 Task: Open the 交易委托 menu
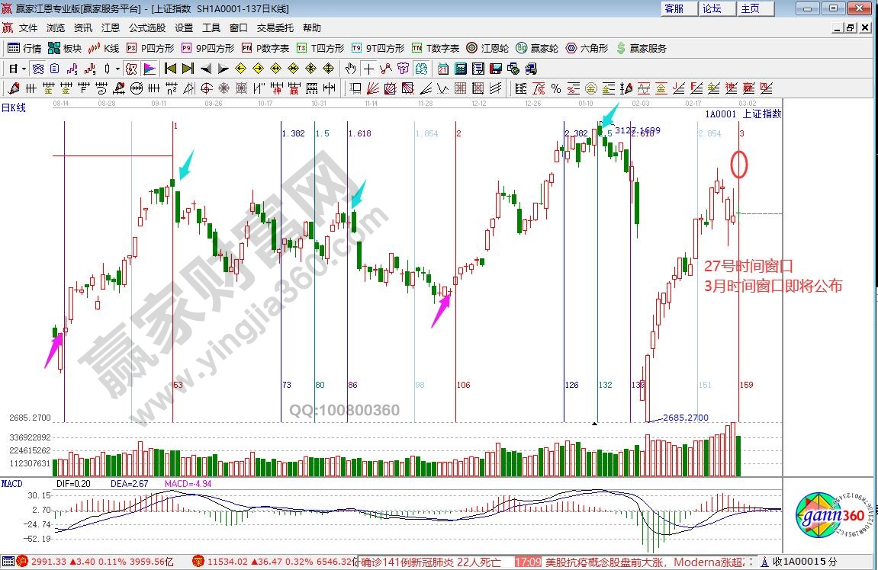point(275,28)
